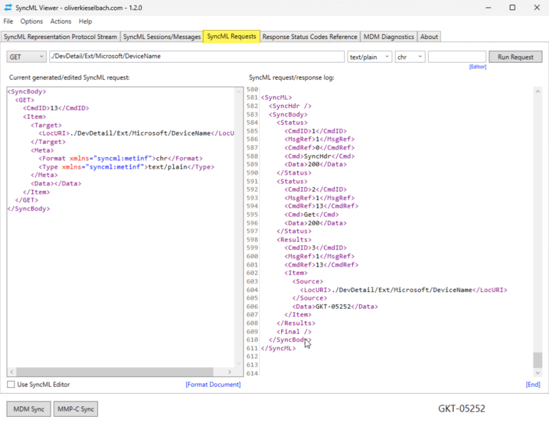Image resolution: width=549 pixels, height=423 pixels.
Task: Click the DevDetail DeviceName URI input field
Action: click(192, 56)
